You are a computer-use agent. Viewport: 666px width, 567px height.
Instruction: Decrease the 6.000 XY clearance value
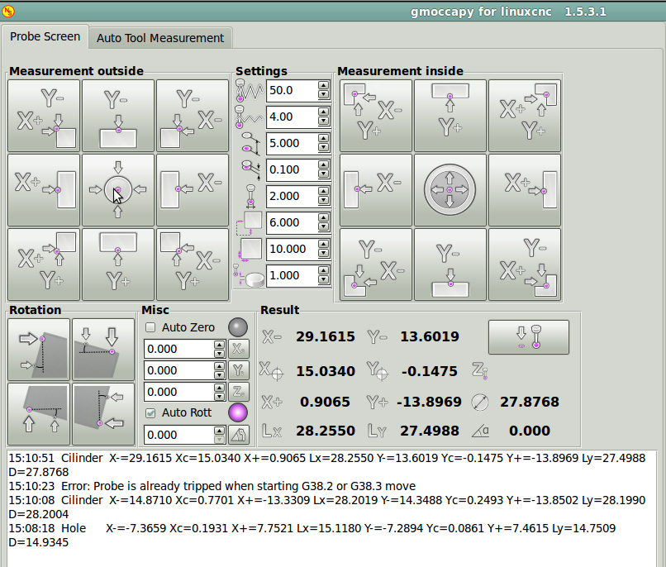pos(324,227)
